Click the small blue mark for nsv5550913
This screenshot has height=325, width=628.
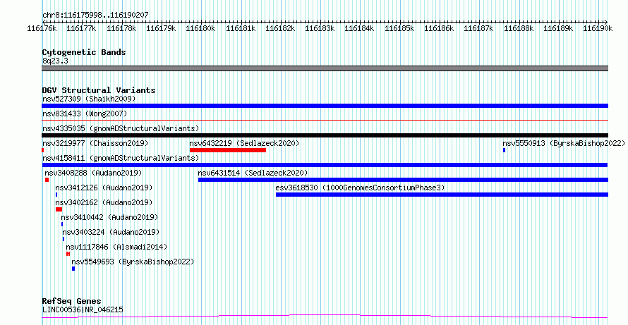[505, 150]
